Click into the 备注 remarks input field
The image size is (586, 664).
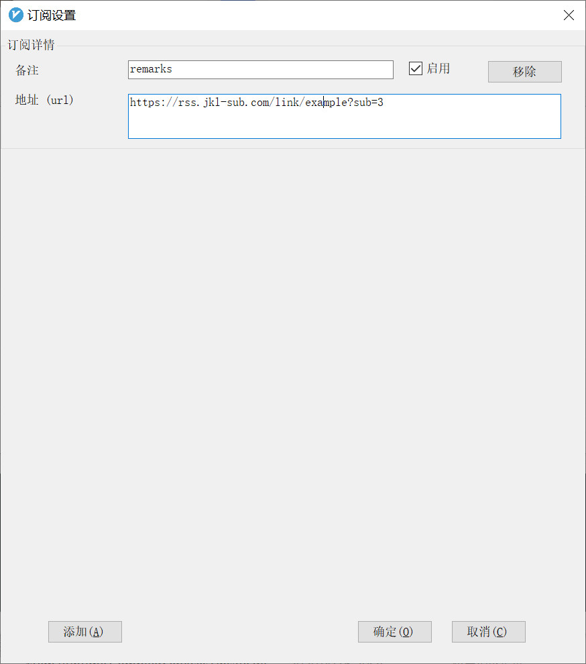(x=260, y=70)
